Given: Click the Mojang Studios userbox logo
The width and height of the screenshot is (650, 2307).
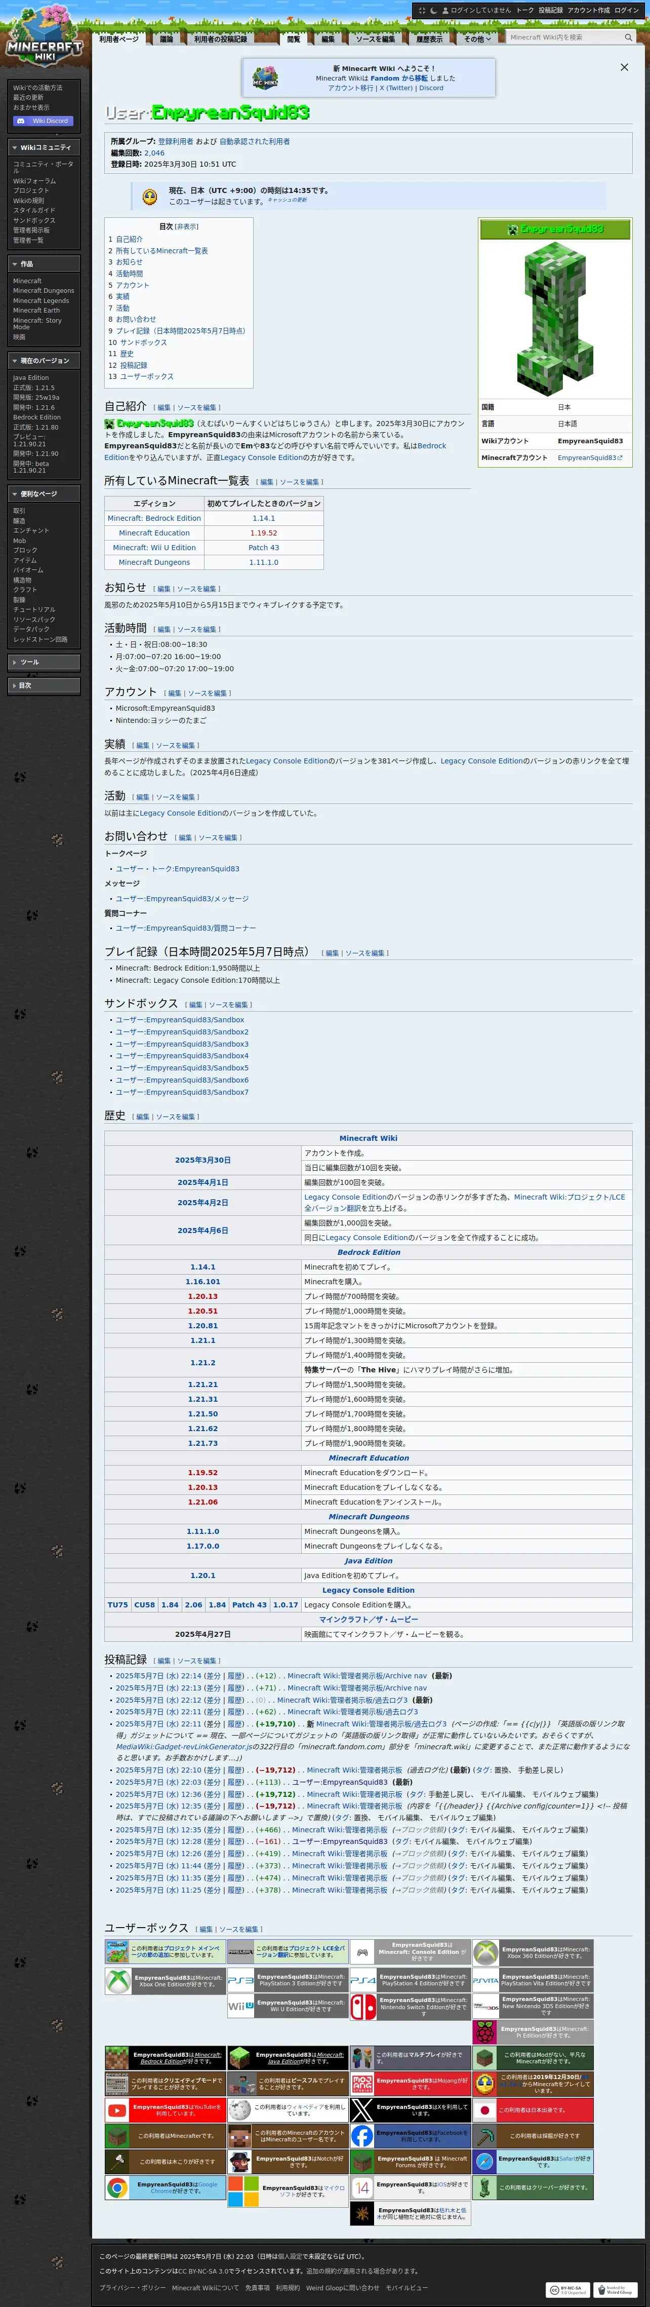Looking at the screenshot, I should pos(362,2084).
